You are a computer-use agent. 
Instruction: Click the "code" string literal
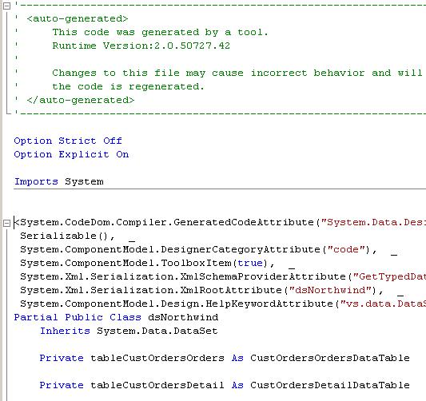pos(346,249)
